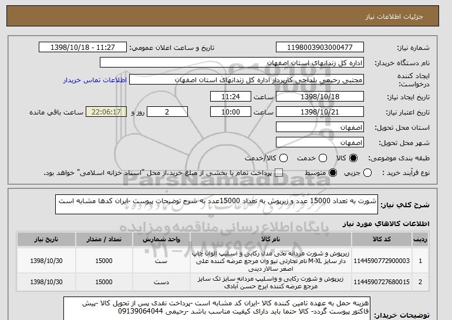Toggle the اسناد خزانه اسلامی payment checkbox
The width and height of the screenshot is (452, 320).
(278, 173)
